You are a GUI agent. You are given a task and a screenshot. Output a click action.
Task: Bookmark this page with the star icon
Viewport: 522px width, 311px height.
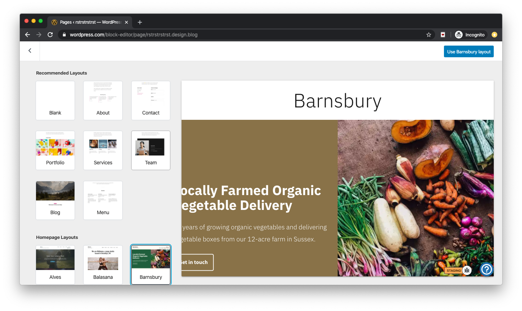(x=428, y=35)
